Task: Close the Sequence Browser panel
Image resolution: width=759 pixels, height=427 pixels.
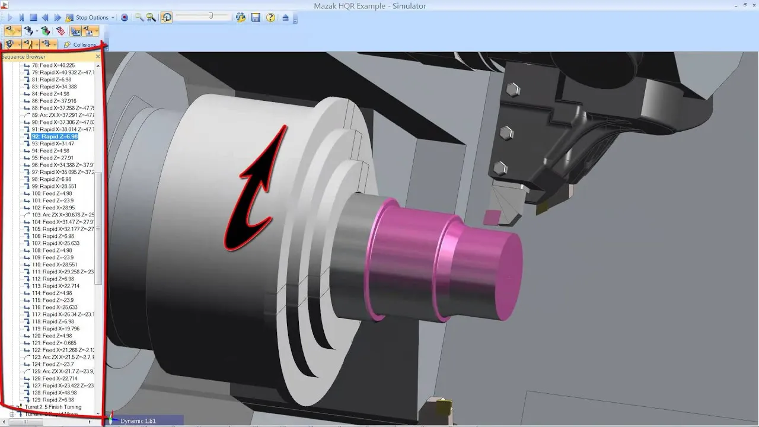Action: (98, 56)
